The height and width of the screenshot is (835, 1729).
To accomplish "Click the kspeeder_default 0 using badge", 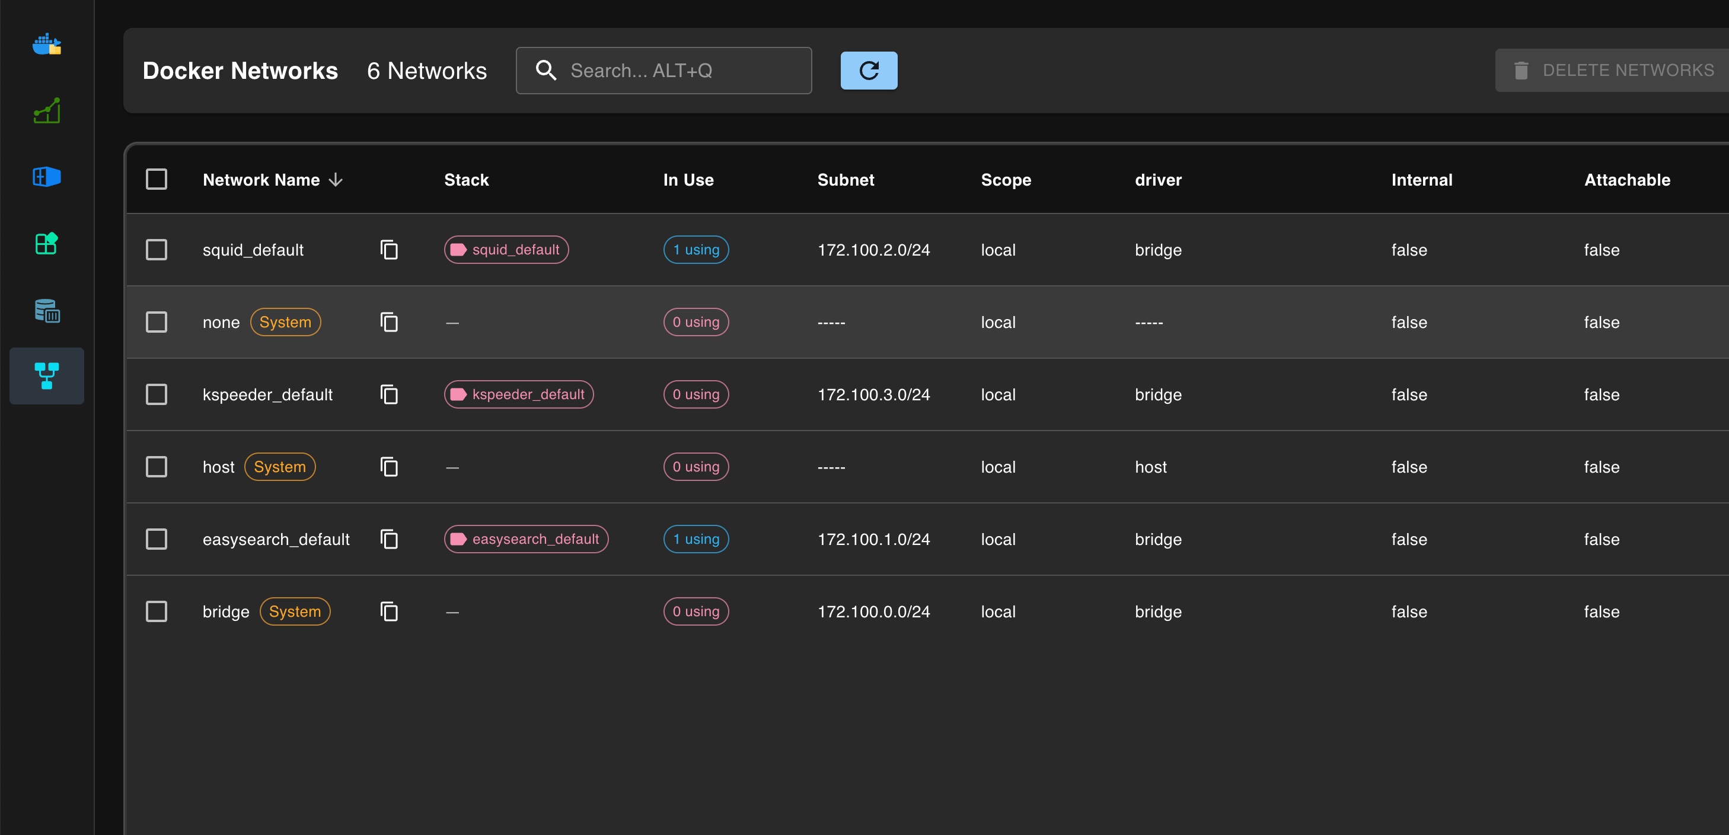I will pos(696,395).
